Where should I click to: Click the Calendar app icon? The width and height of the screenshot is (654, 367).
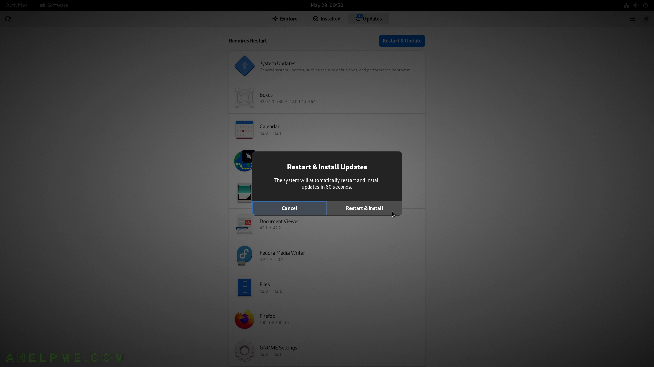245,129
